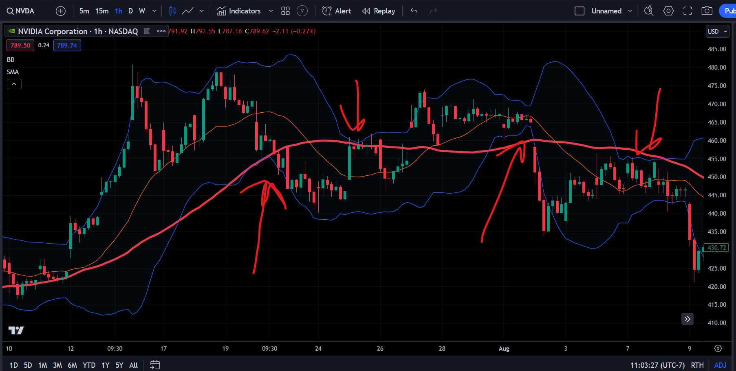Image resolution: width=736 pixels, height=371 pixels.
Task: Select the 15m timeframe
Action: tap(102, 11)
